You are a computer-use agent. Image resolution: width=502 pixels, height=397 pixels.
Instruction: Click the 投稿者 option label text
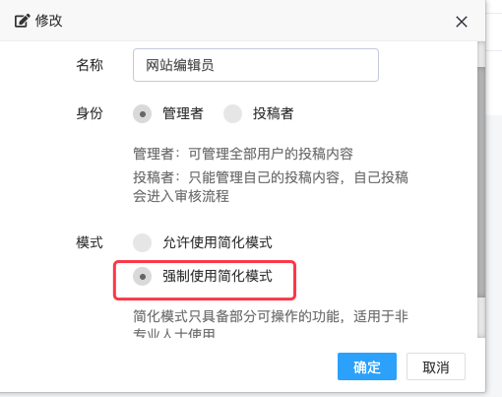pyautogui.click(x=273, y=113)
